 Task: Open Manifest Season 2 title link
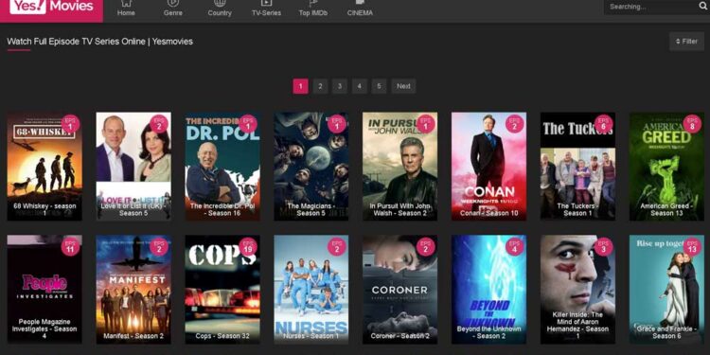tap(133, 336)
